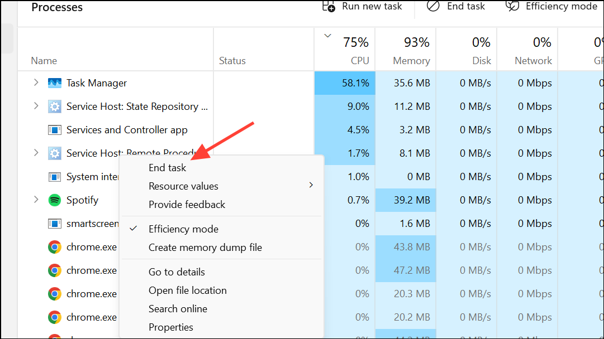Click the first chrome.exe icon
The image size is (604, 339).
[x=54, y=246]
